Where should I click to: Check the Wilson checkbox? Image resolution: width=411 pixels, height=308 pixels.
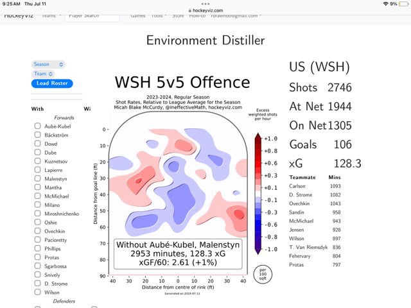(37, 292)
